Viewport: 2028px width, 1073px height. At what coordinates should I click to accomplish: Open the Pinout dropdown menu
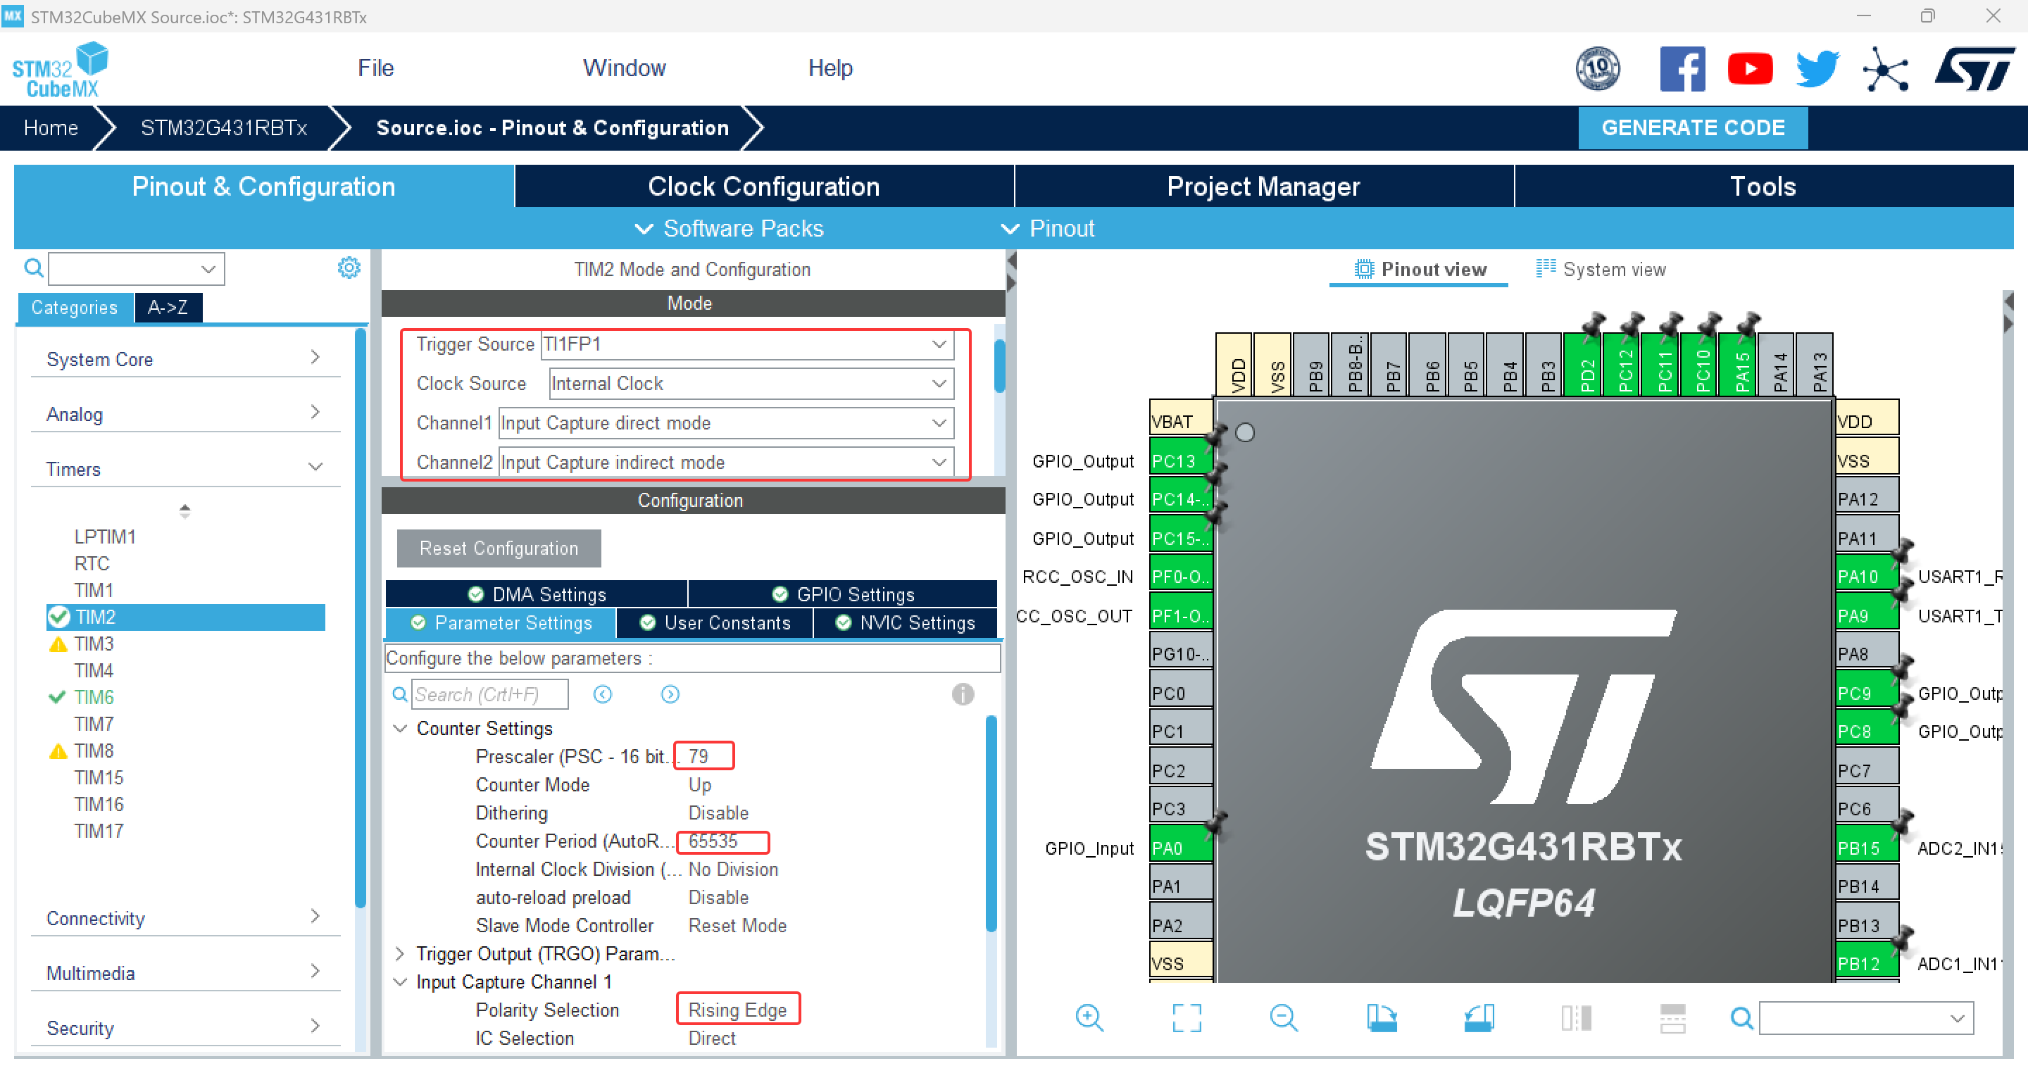[x=1047, y=228]
